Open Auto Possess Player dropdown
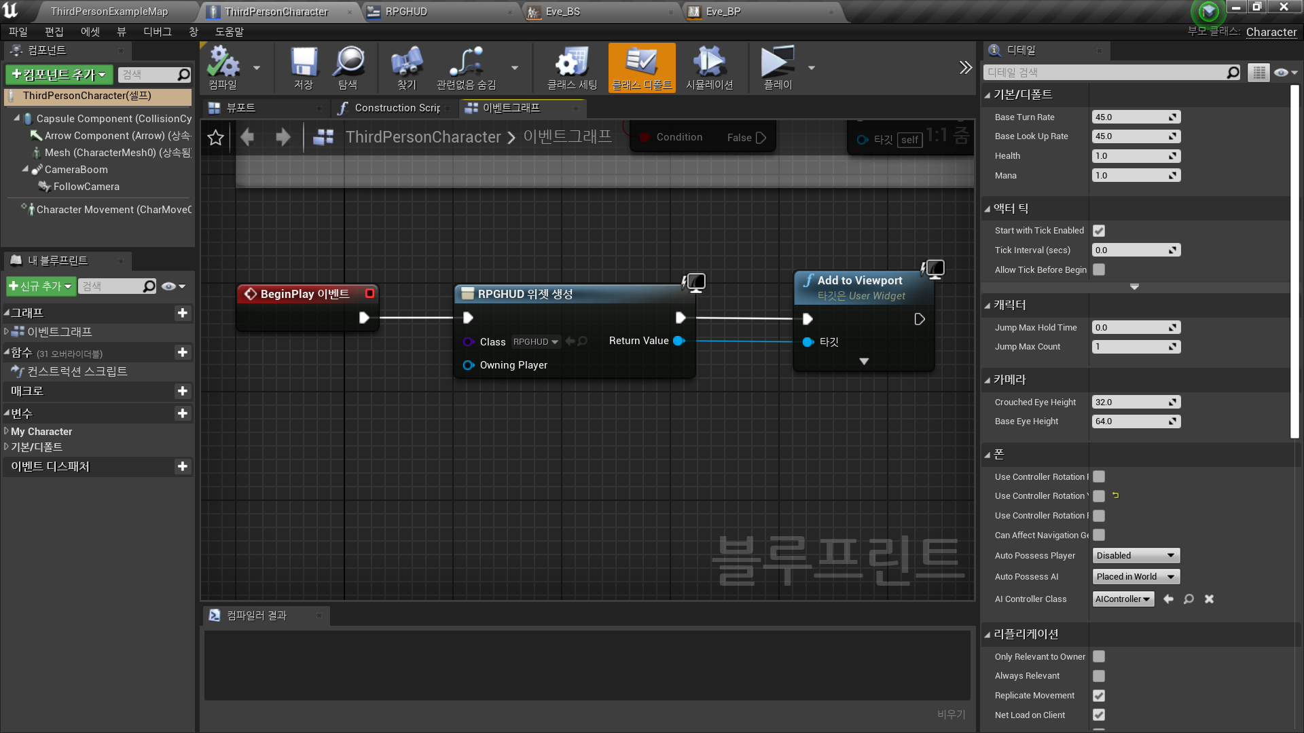 tap(1136, 556)
